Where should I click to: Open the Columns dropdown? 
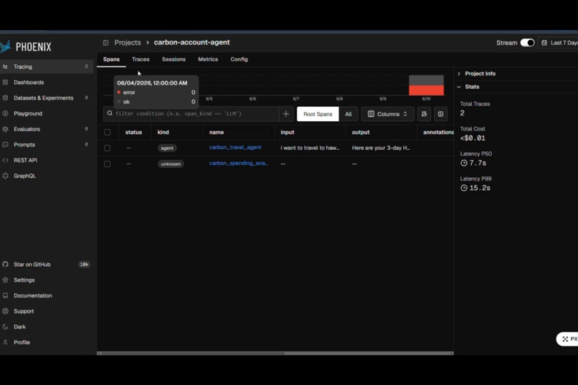coord(387,114)
